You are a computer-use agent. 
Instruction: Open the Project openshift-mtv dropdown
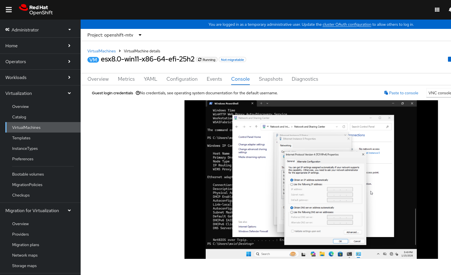click(x=114, y=35)
